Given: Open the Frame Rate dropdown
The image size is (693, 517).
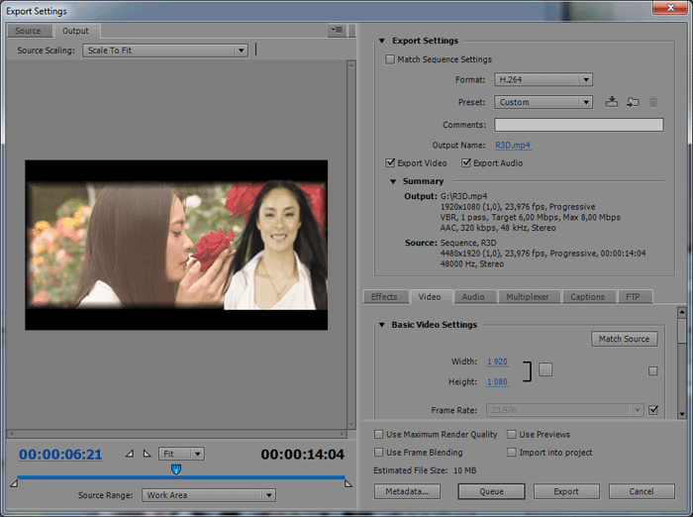Looking at the screenshot, I should click(x=565, y=410).
